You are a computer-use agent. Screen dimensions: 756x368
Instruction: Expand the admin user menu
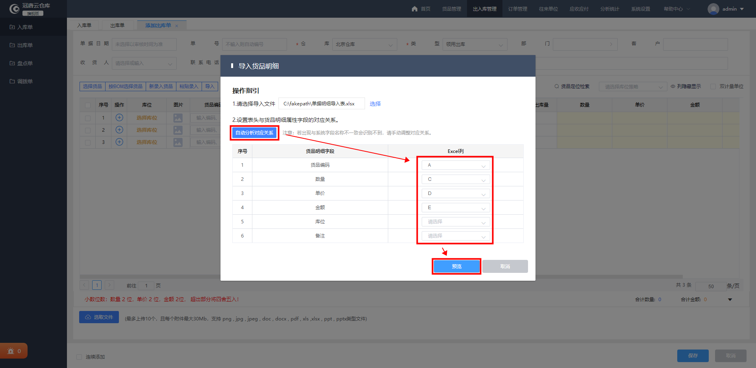pyautogui.click(x=742, y=9)
